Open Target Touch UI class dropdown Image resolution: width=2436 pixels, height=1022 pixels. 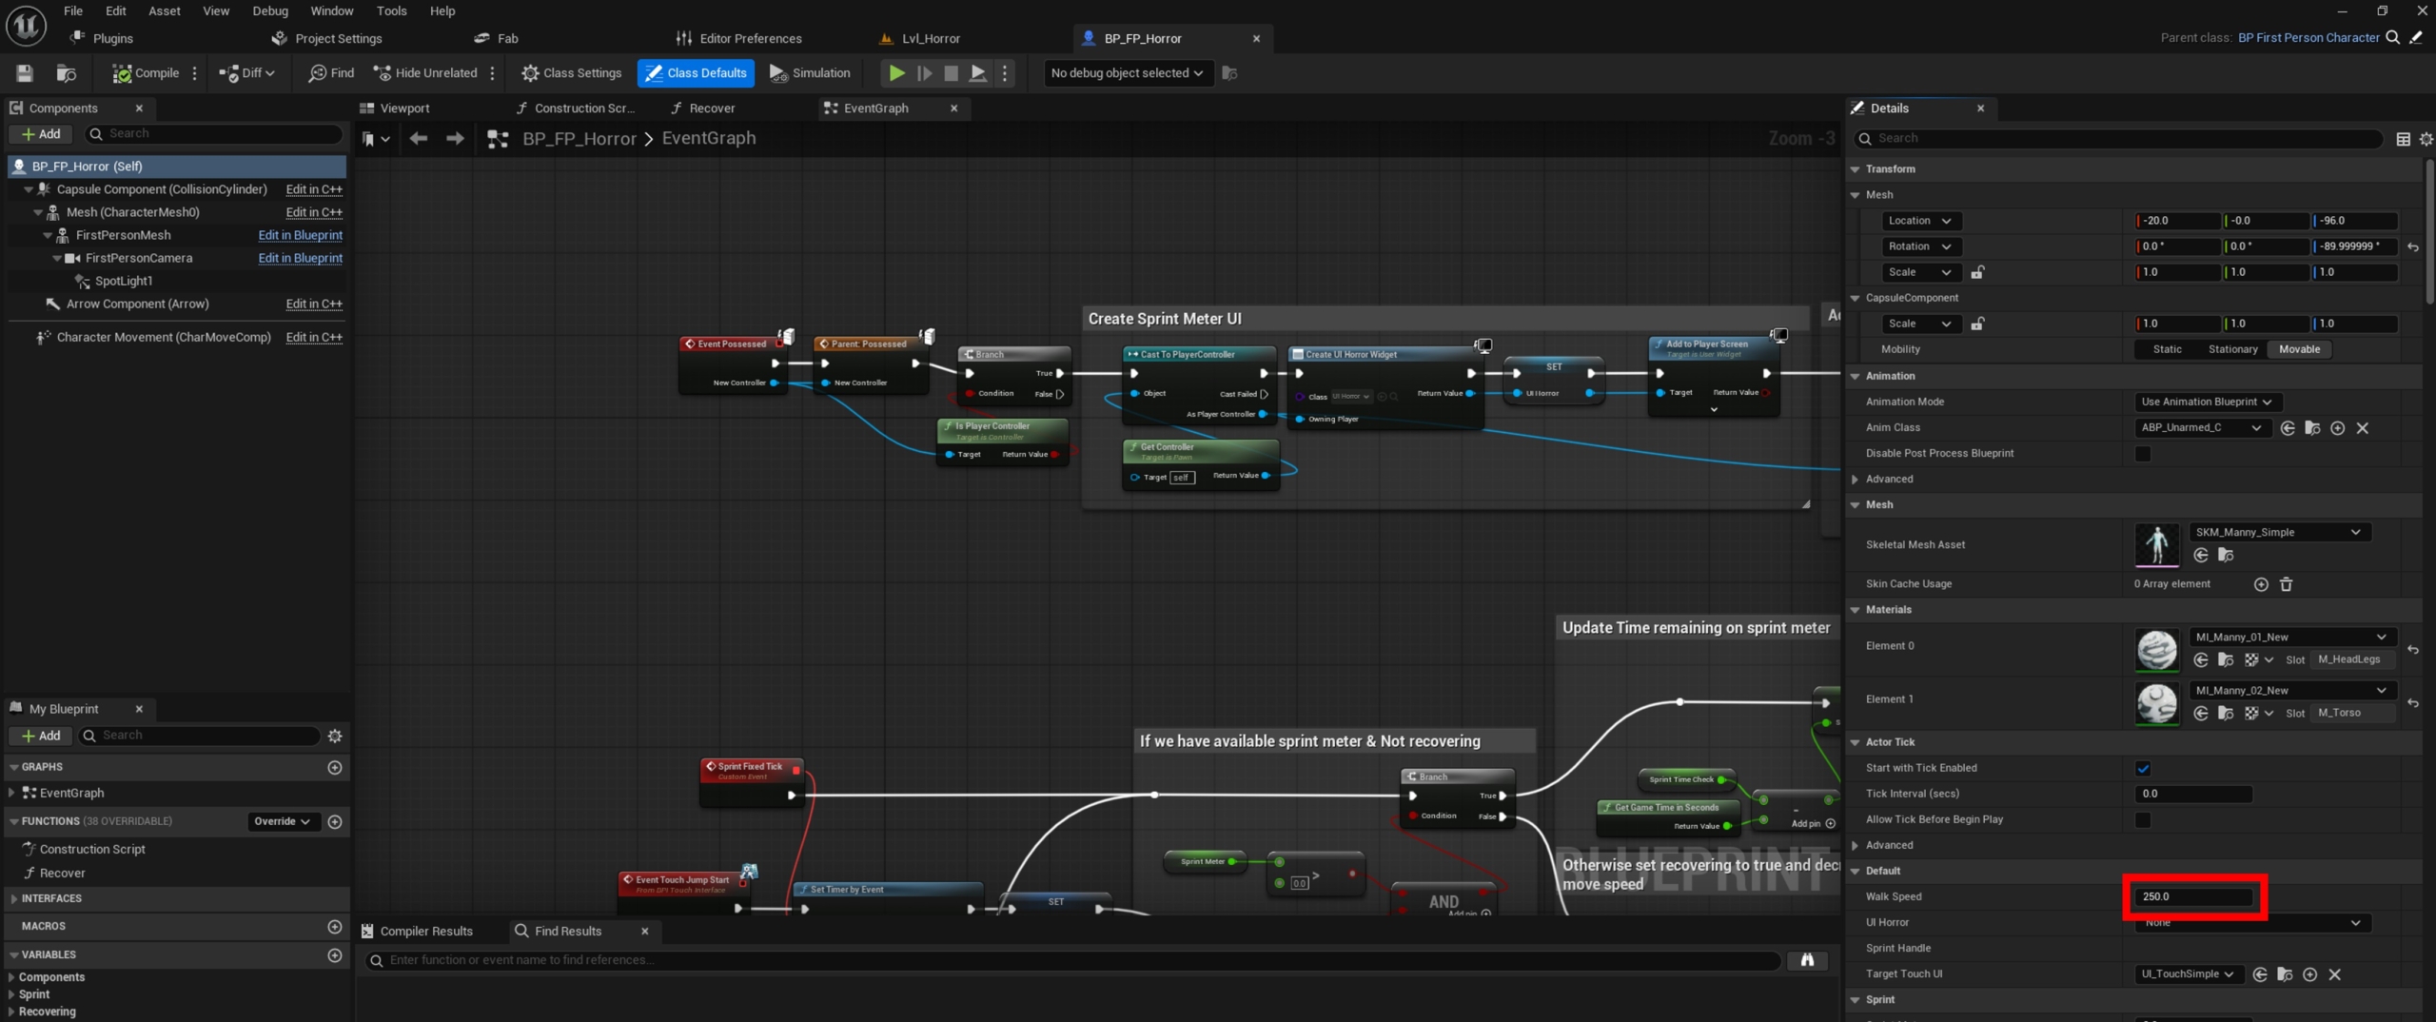click(2188, 973)
